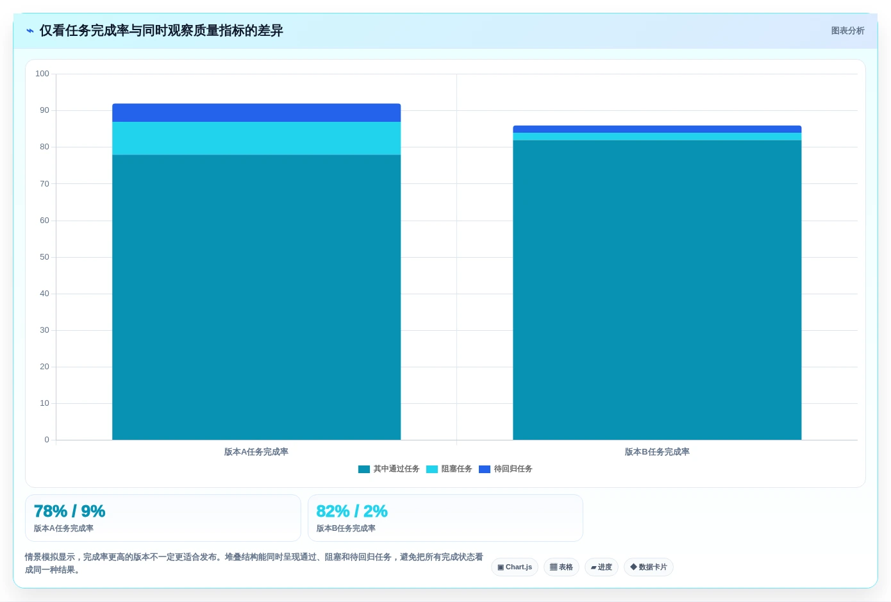Viewport: 891px width, 602px height.
Task: Click the 情景模拟显示 description paragraph
Action: tap(254, 564)
